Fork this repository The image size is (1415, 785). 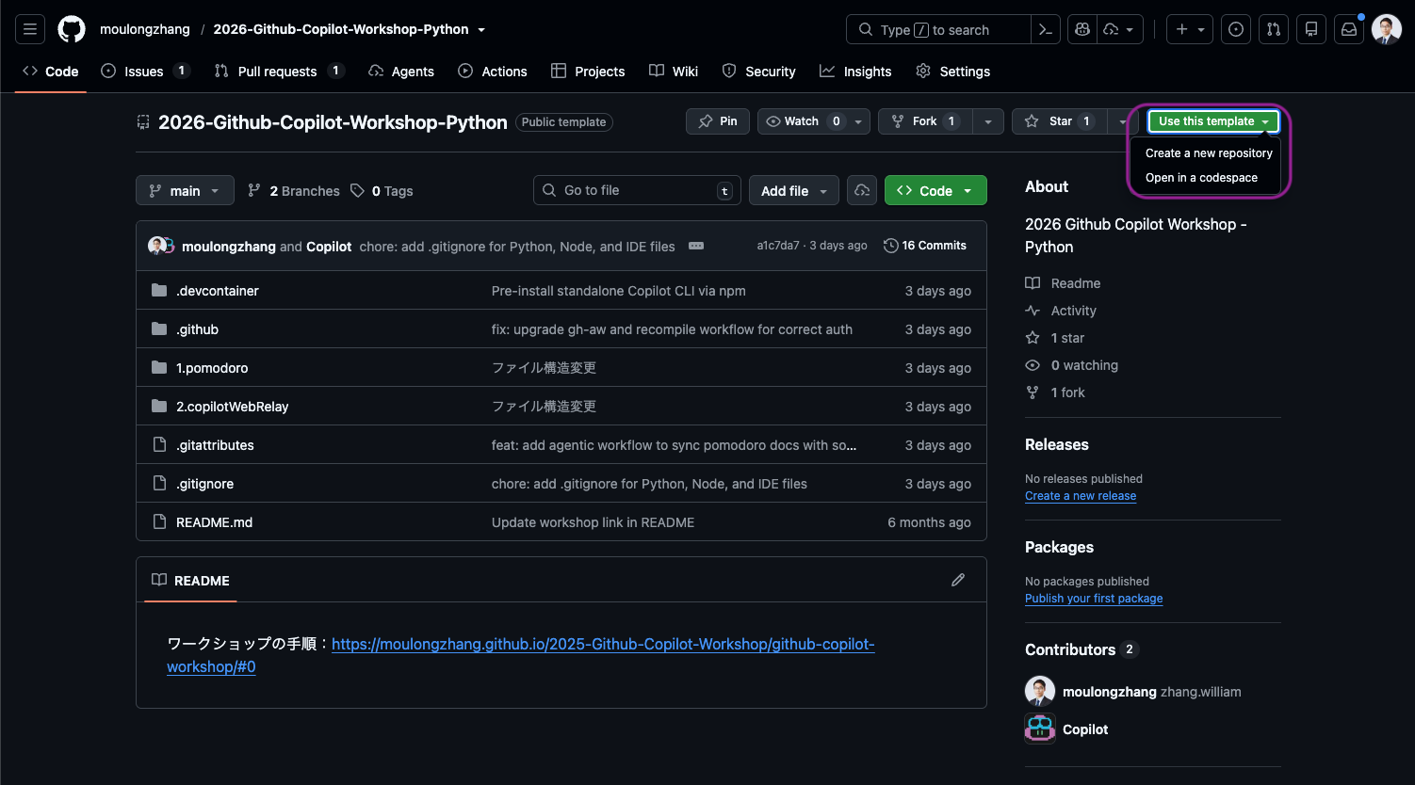925,121
